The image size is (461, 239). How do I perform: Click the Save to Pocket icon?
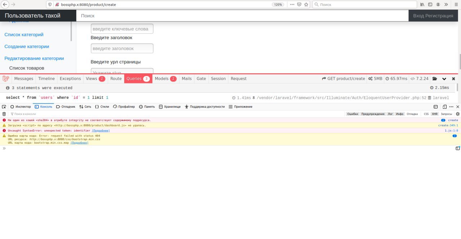299,5
